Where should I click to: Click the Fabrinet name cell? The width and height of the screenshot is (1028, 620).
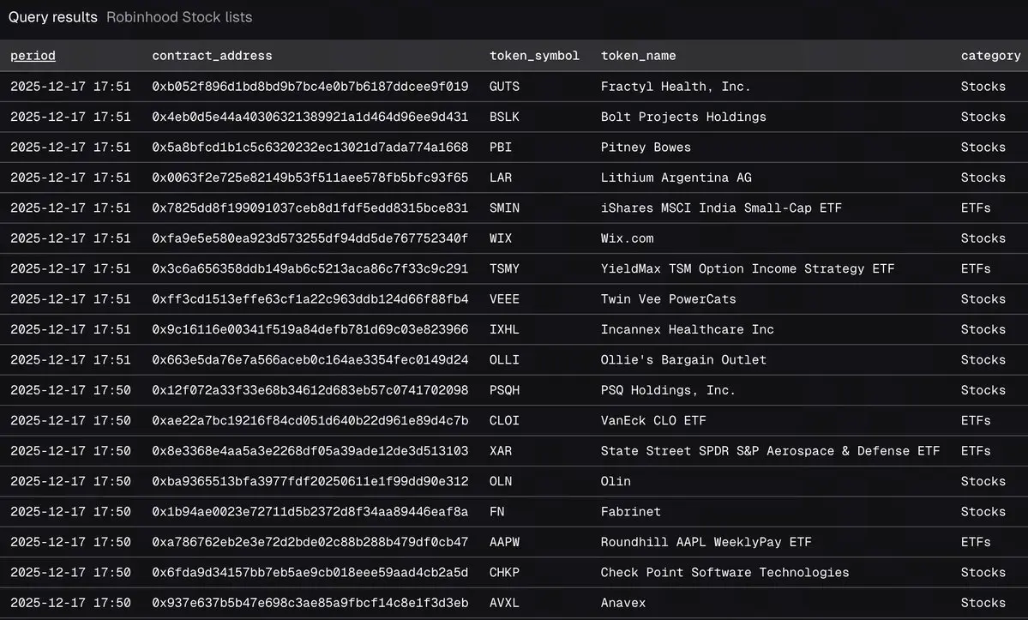coord(631,511)
